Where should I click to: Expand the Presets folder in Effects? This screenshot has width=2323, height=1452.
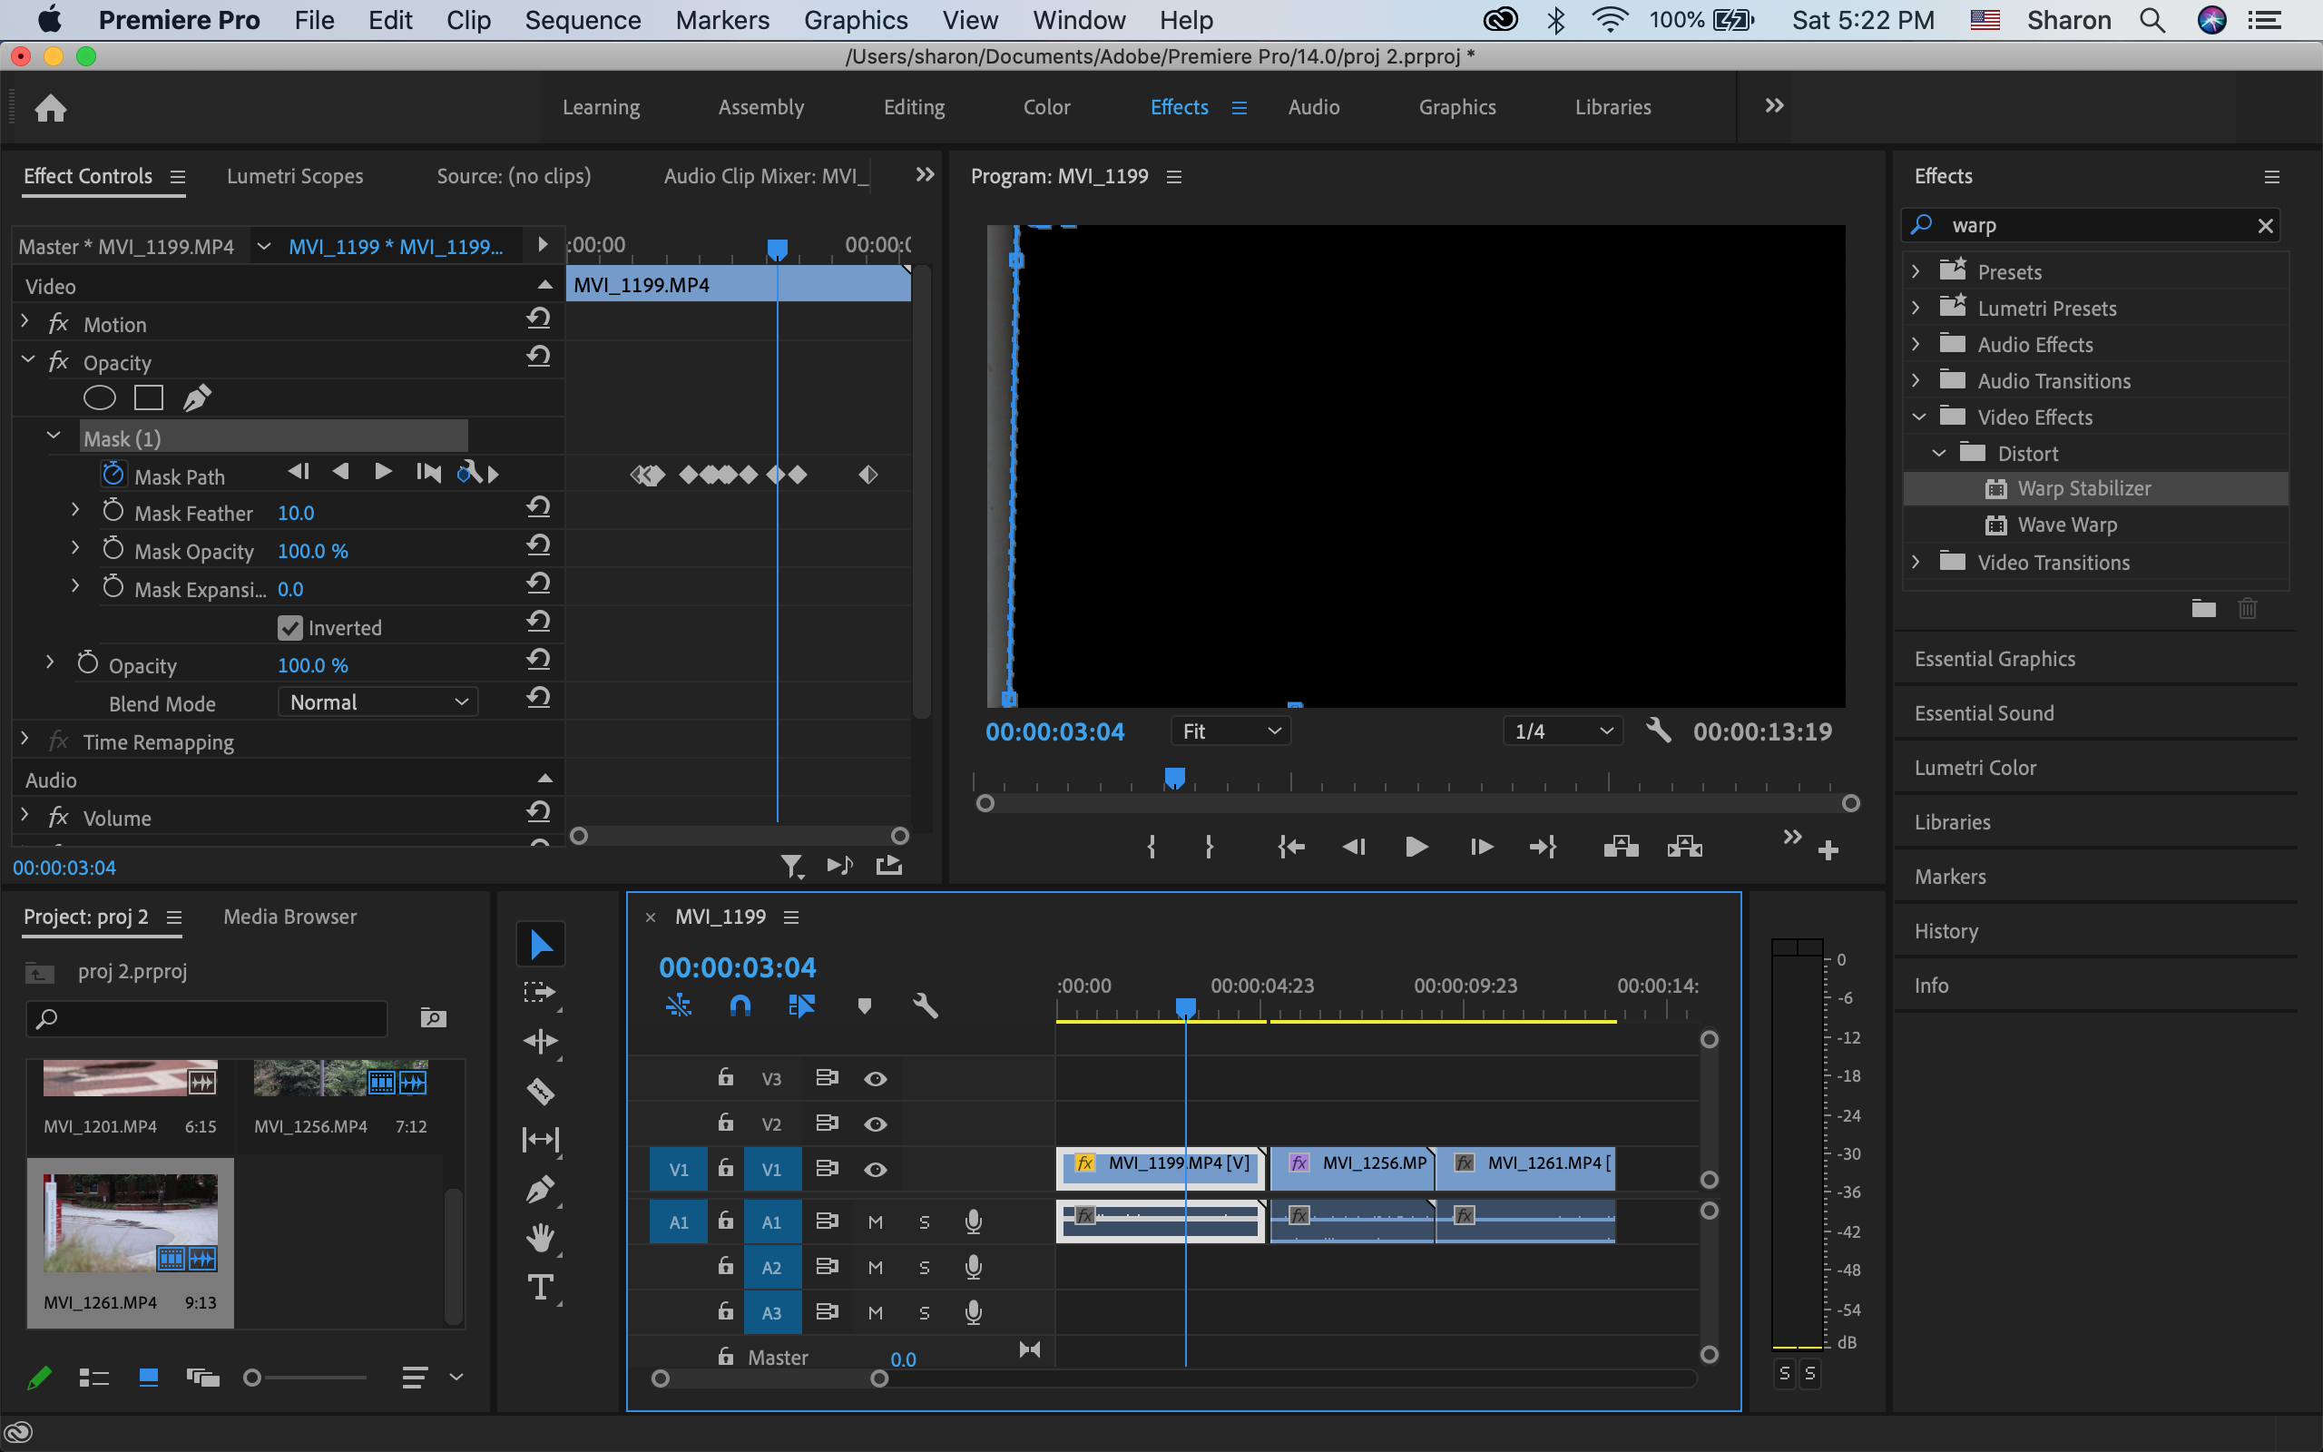[1916, 270]
